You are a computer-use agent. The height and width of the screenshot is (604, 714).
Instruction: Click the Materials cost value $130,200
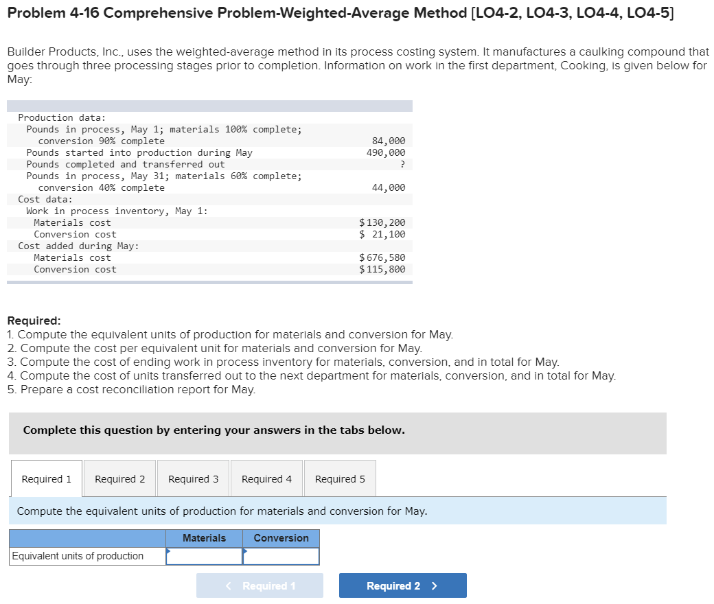click(384, 222)
